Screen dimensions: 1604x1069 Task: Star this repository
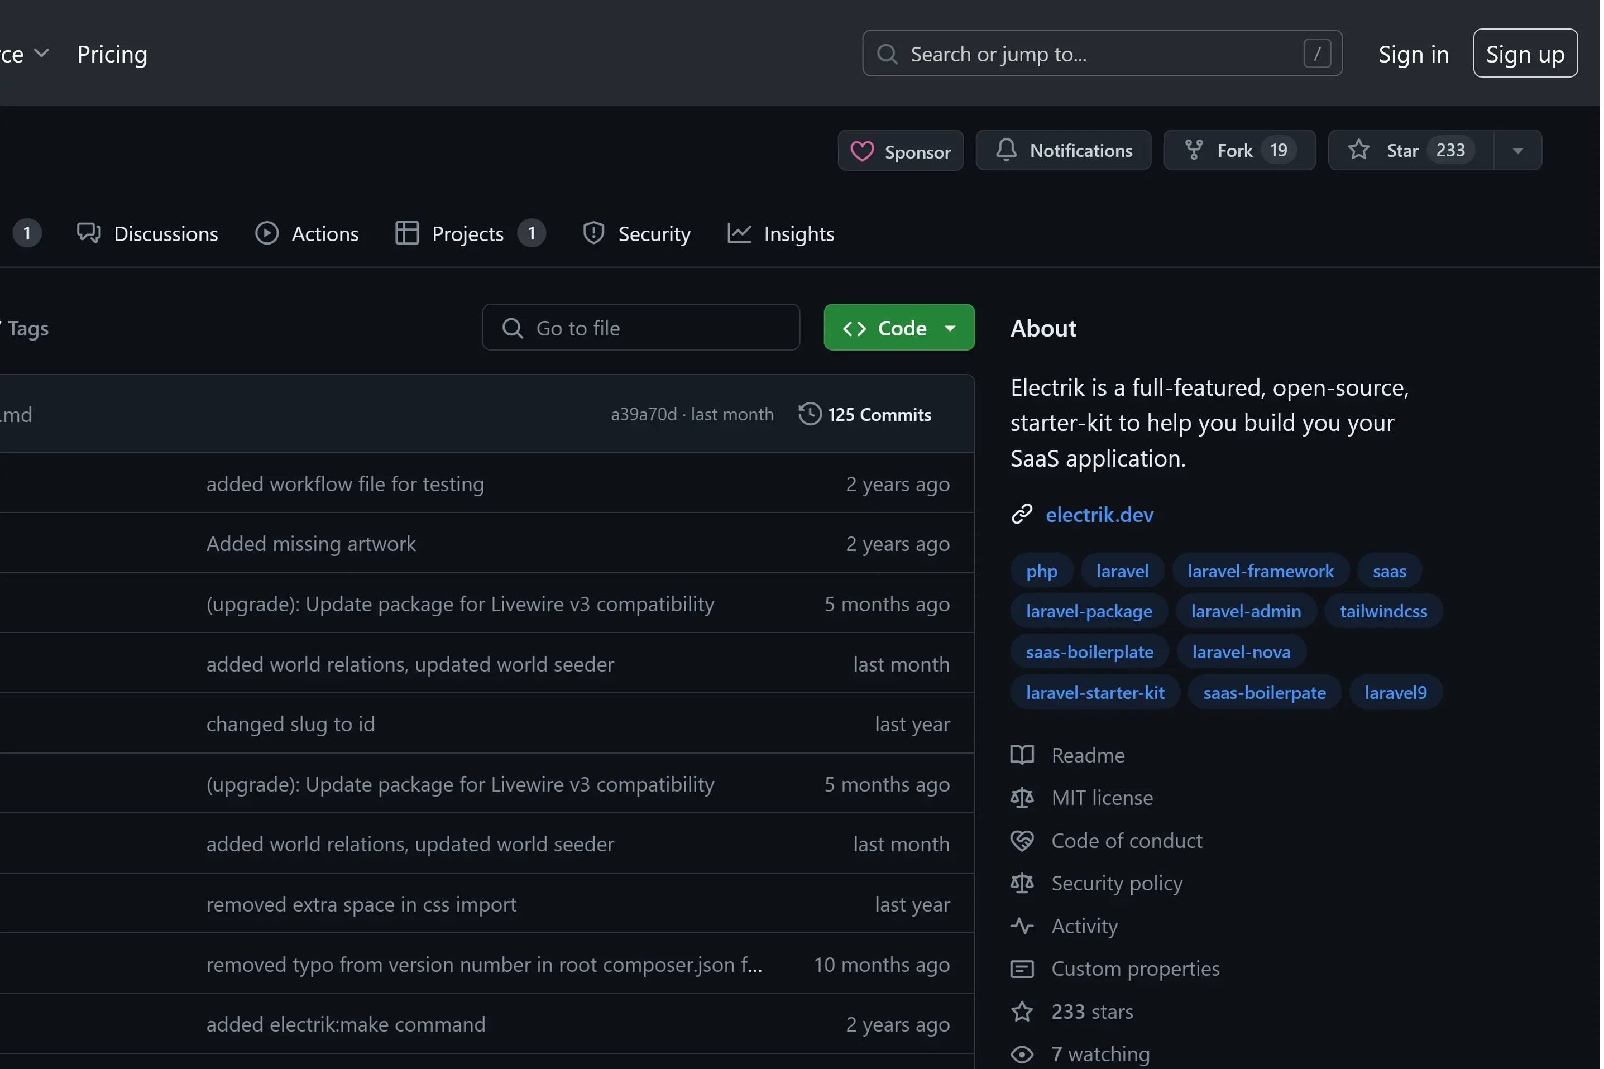point(1401,150)
